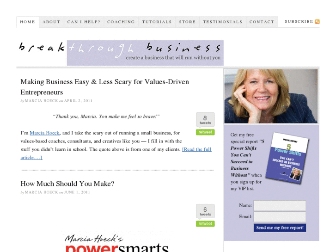336x252 pixels.
Task: Select Coaching in the navigation bar
Action: [121, 22]
